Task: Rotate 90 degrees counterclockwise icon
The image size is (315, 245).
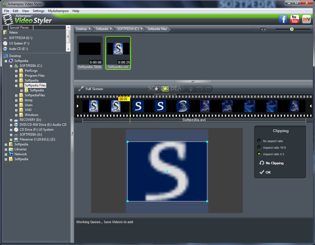Action: coord(199,89)
